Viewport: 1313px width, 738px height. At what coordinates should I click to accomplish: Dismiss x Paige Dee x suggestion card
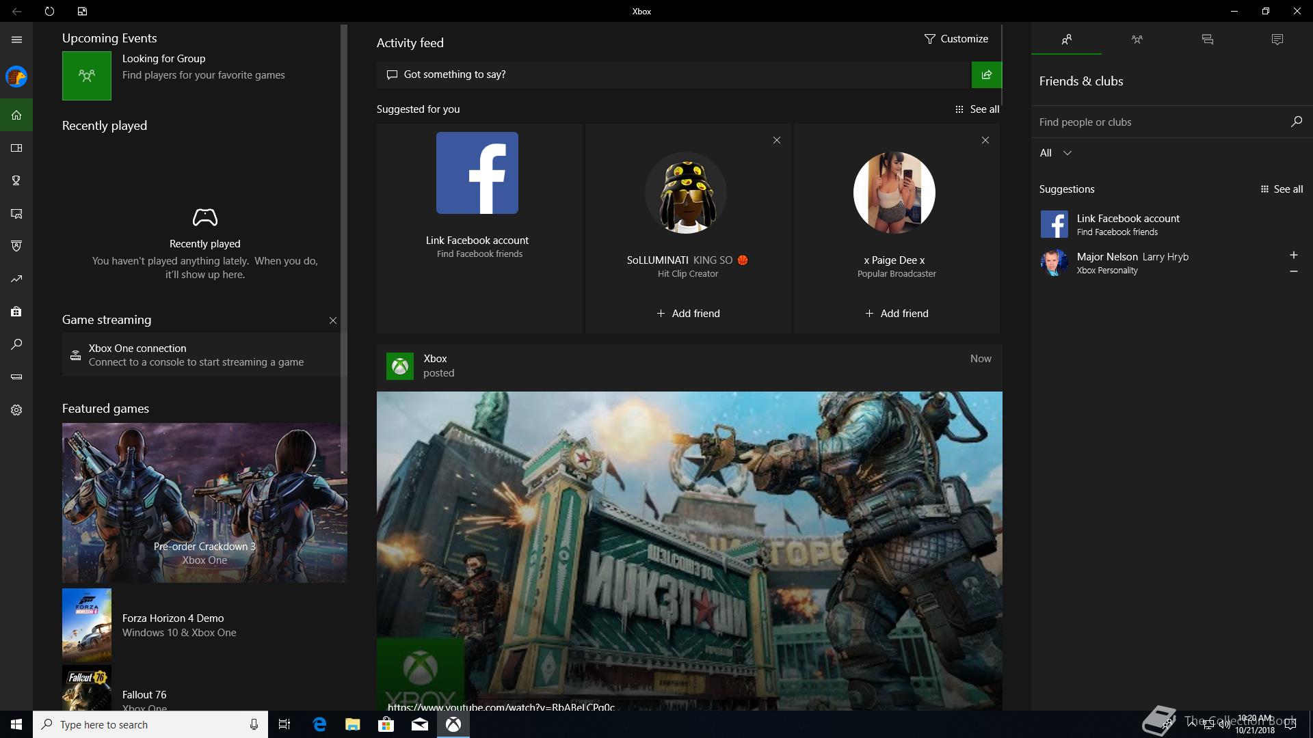coord(985,140)
